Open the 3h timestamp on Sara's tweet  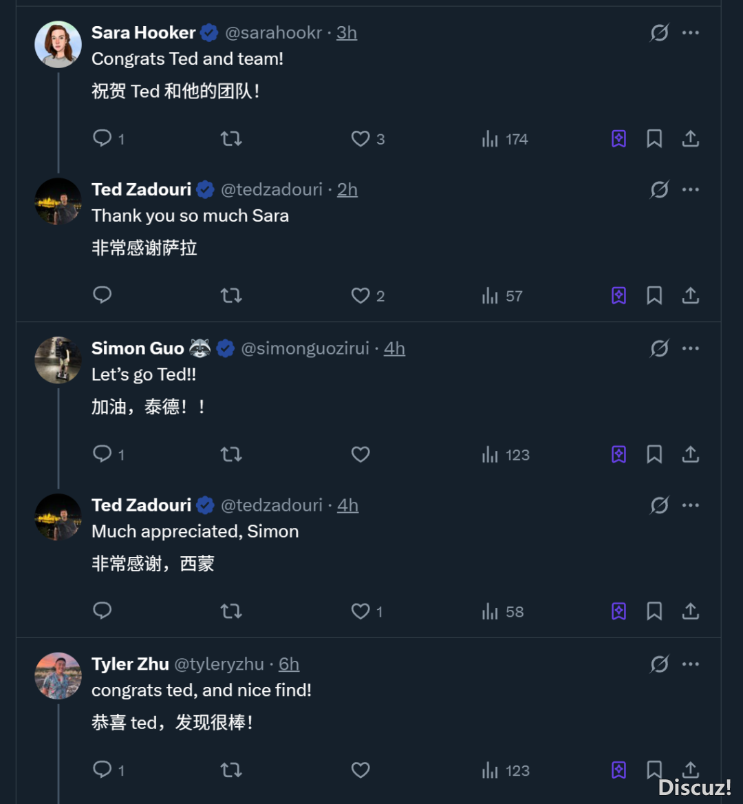pyautogui.click(x=347, y=32)
